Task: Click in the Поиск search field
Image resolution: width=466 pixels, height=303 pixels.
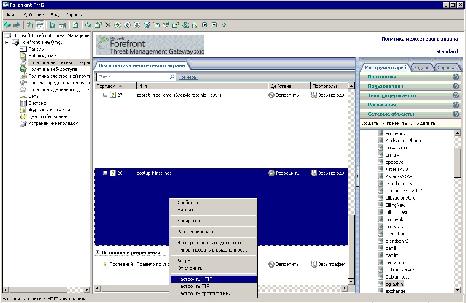Action: click(132, 77)
